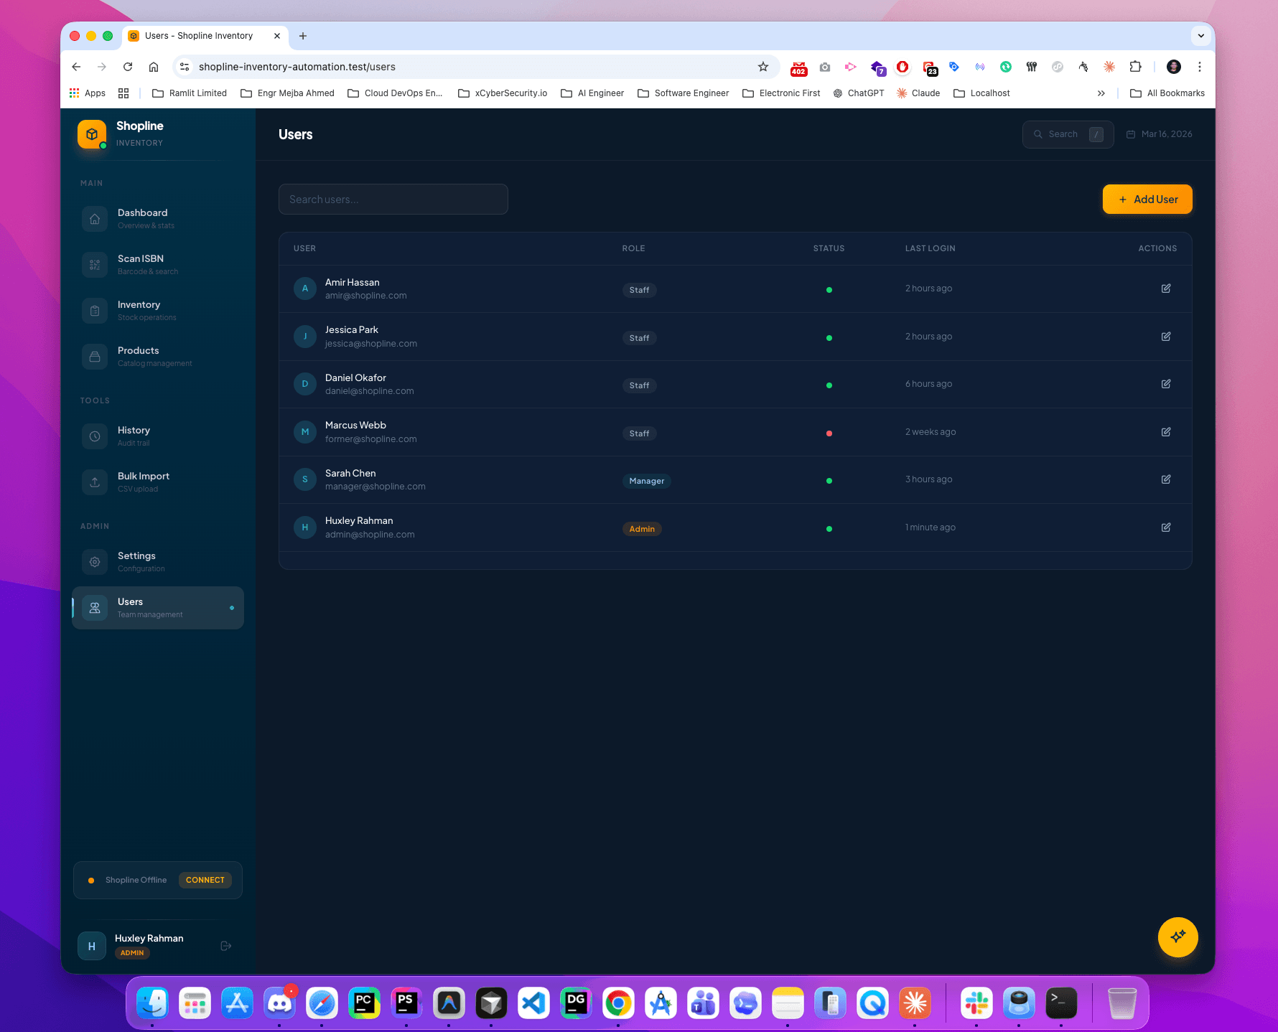Click the Bulk Import CSV upload icon
Image resolution: width=1278 pixels, height=1032 pixels.
click(x=94, y=482)
